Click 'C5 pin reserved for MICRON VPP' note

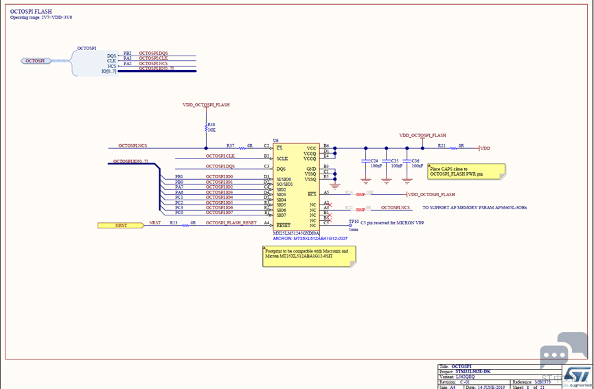coord(392,223)
